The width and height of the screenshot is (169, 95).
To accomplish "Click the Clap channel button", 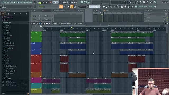I will point(46,19).
